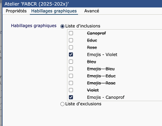
Task: Click the Habillages graphiques field label
Action: (34, 26)
